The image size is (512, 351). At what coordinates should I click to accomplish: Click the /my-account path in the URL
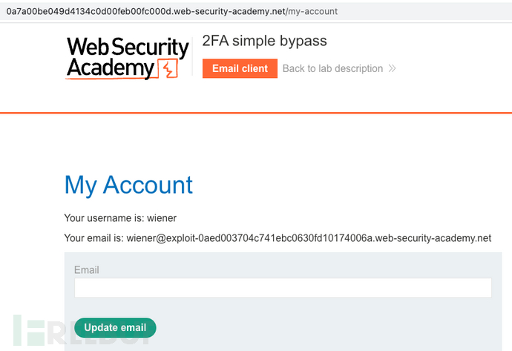(312, 11)
